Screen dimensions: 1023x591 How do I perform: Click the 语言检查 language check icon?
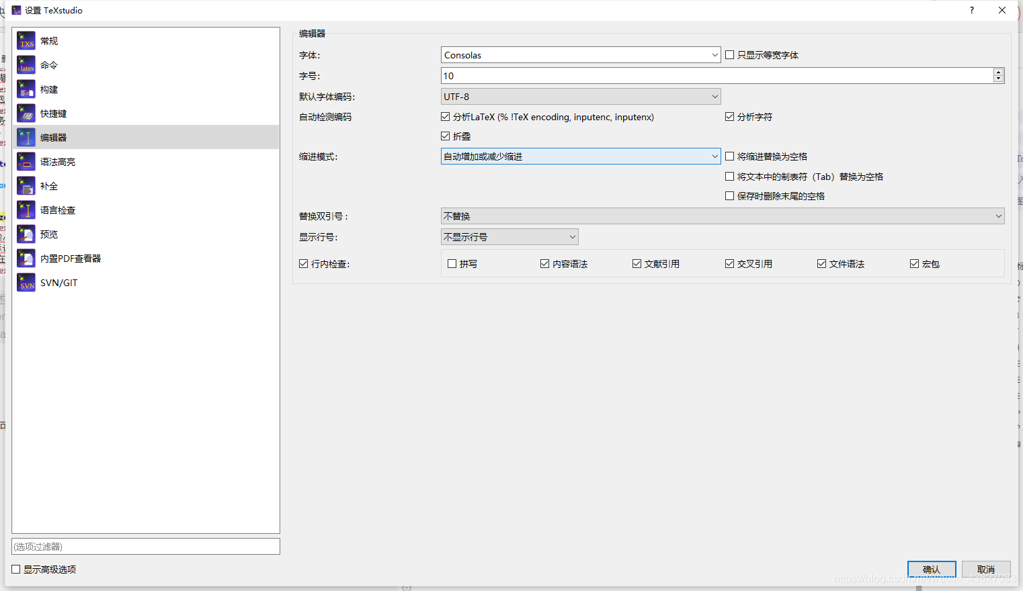click(x=26, y=210)
